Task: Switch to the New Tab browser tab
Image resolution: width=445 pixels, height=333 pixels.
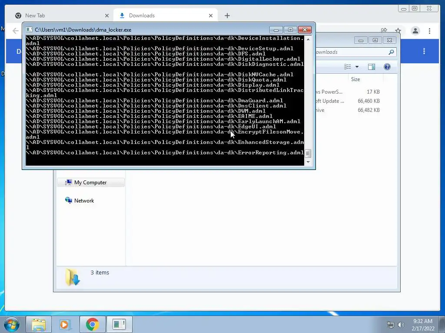Action: pos(62,16)
